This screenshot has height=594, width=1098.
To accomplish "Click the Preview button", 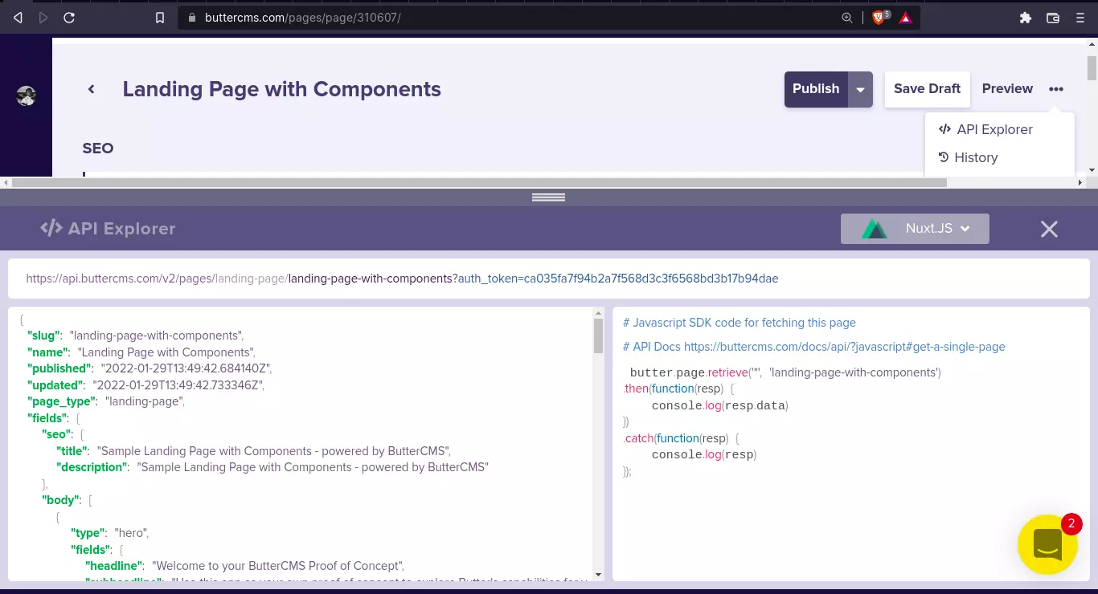I will pyautogui.click(x=1007, y=89).
